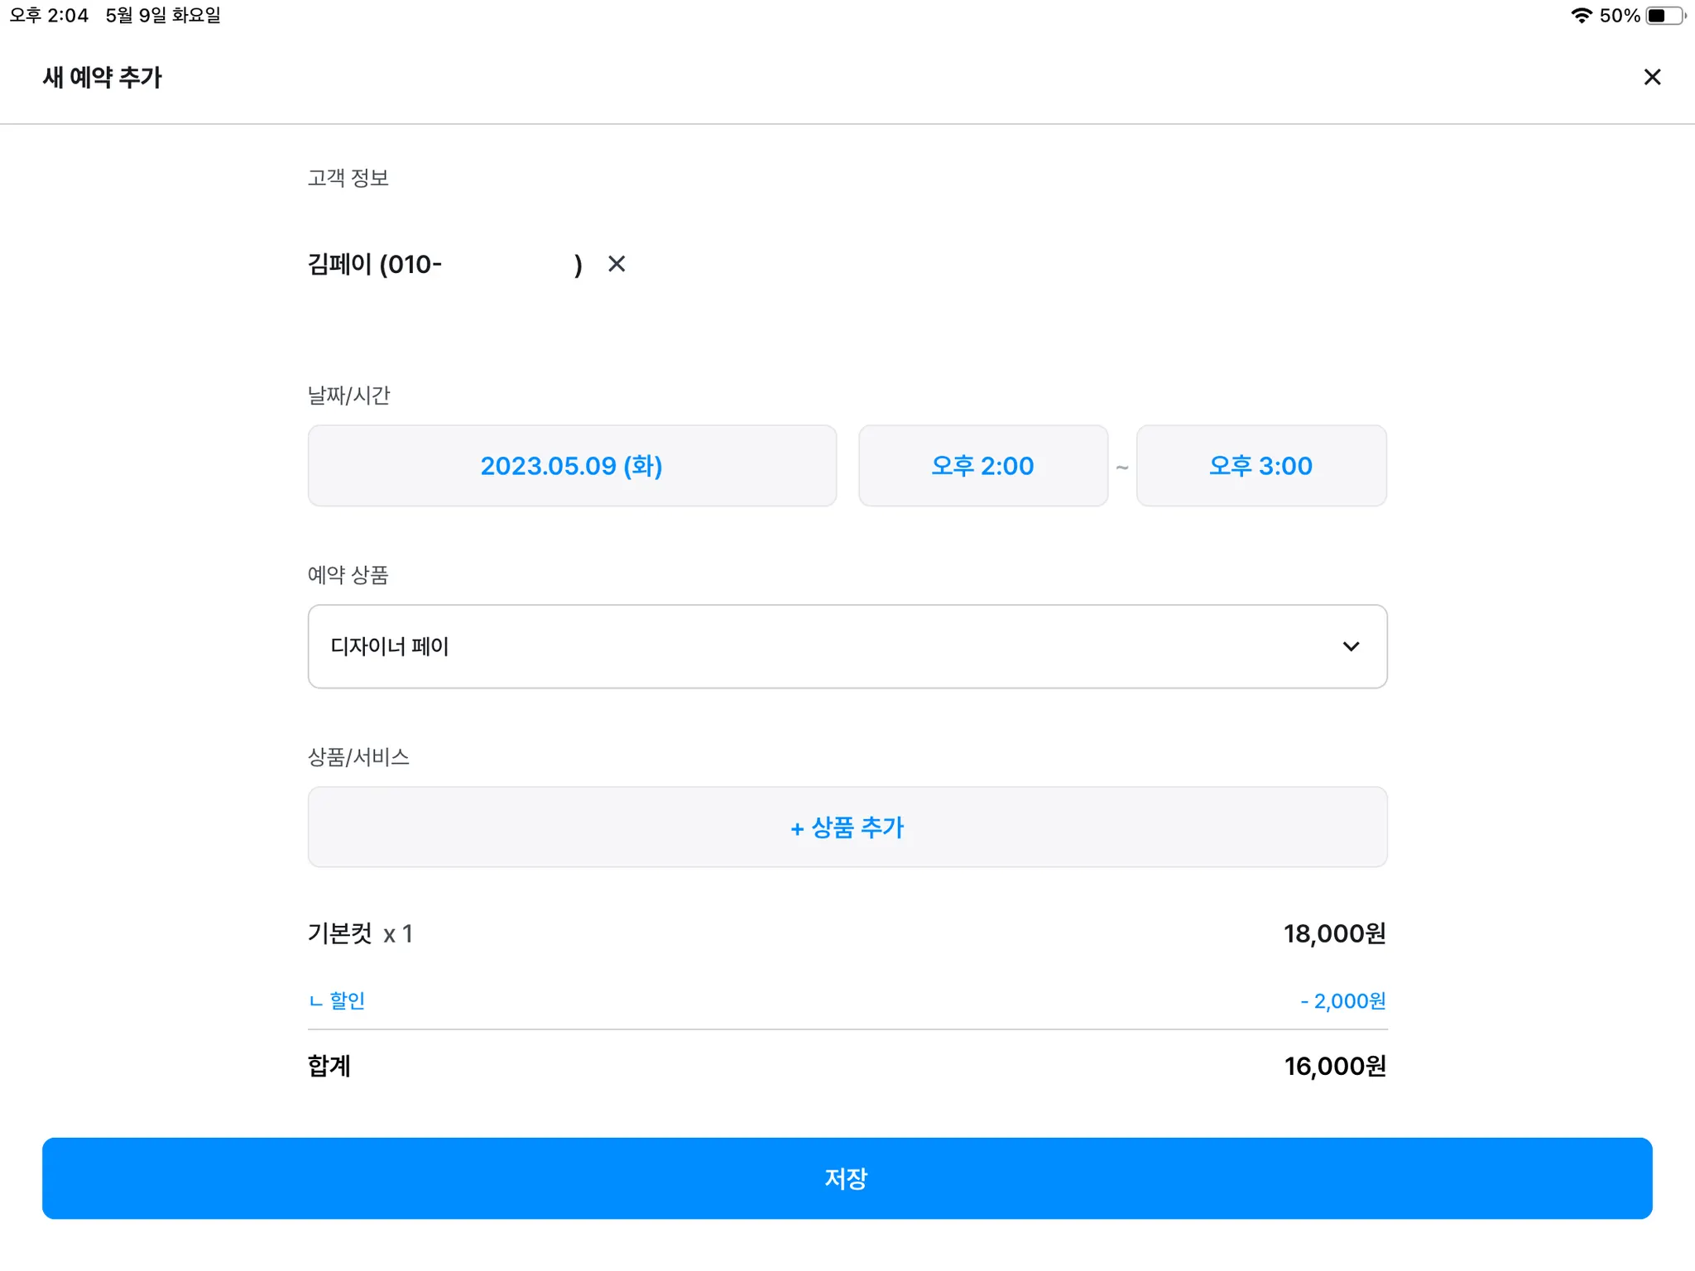This screenshot has height=1271, width=1695.
Task: Change end time 오후 3:00
Action: [1260, 466]
